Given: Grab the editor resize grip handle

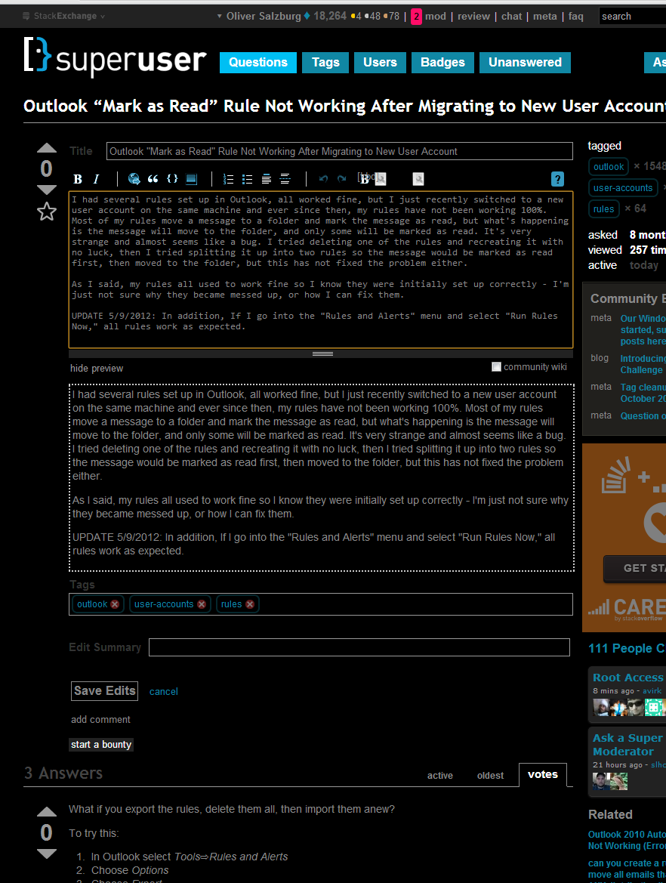Looking at the screenshot, I should [x=322, y=354].
